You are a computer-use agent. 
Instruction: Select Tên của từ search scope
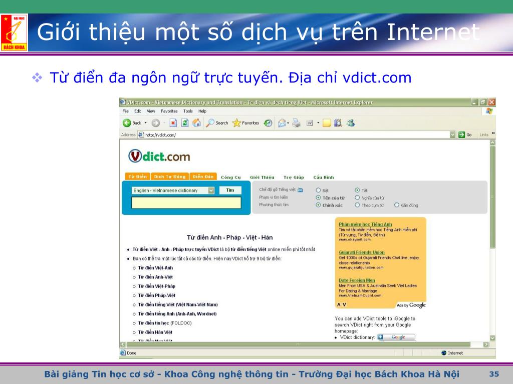click(318, 197)
